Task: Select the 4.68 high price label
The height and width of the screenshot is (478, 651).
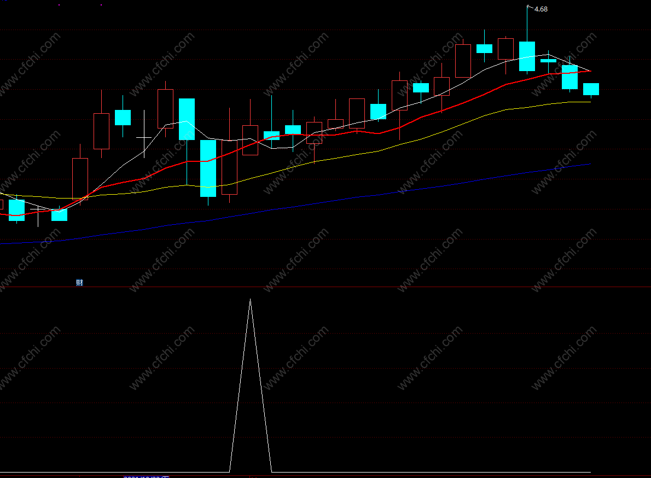Action: point(540,9)
